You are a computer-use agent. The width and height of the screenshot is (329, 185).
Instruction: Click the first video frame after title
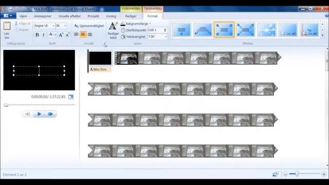tap(126, 58)
